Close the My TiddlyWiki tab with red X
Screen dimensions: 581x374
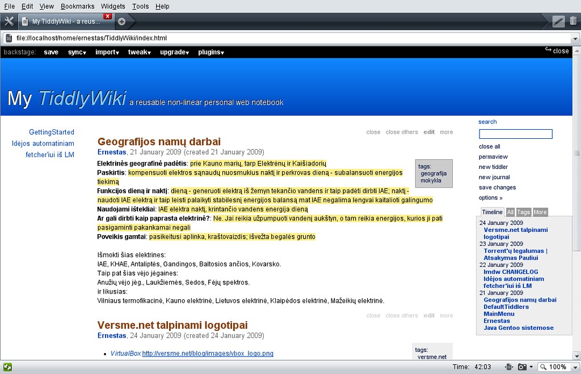click(107, 16)
